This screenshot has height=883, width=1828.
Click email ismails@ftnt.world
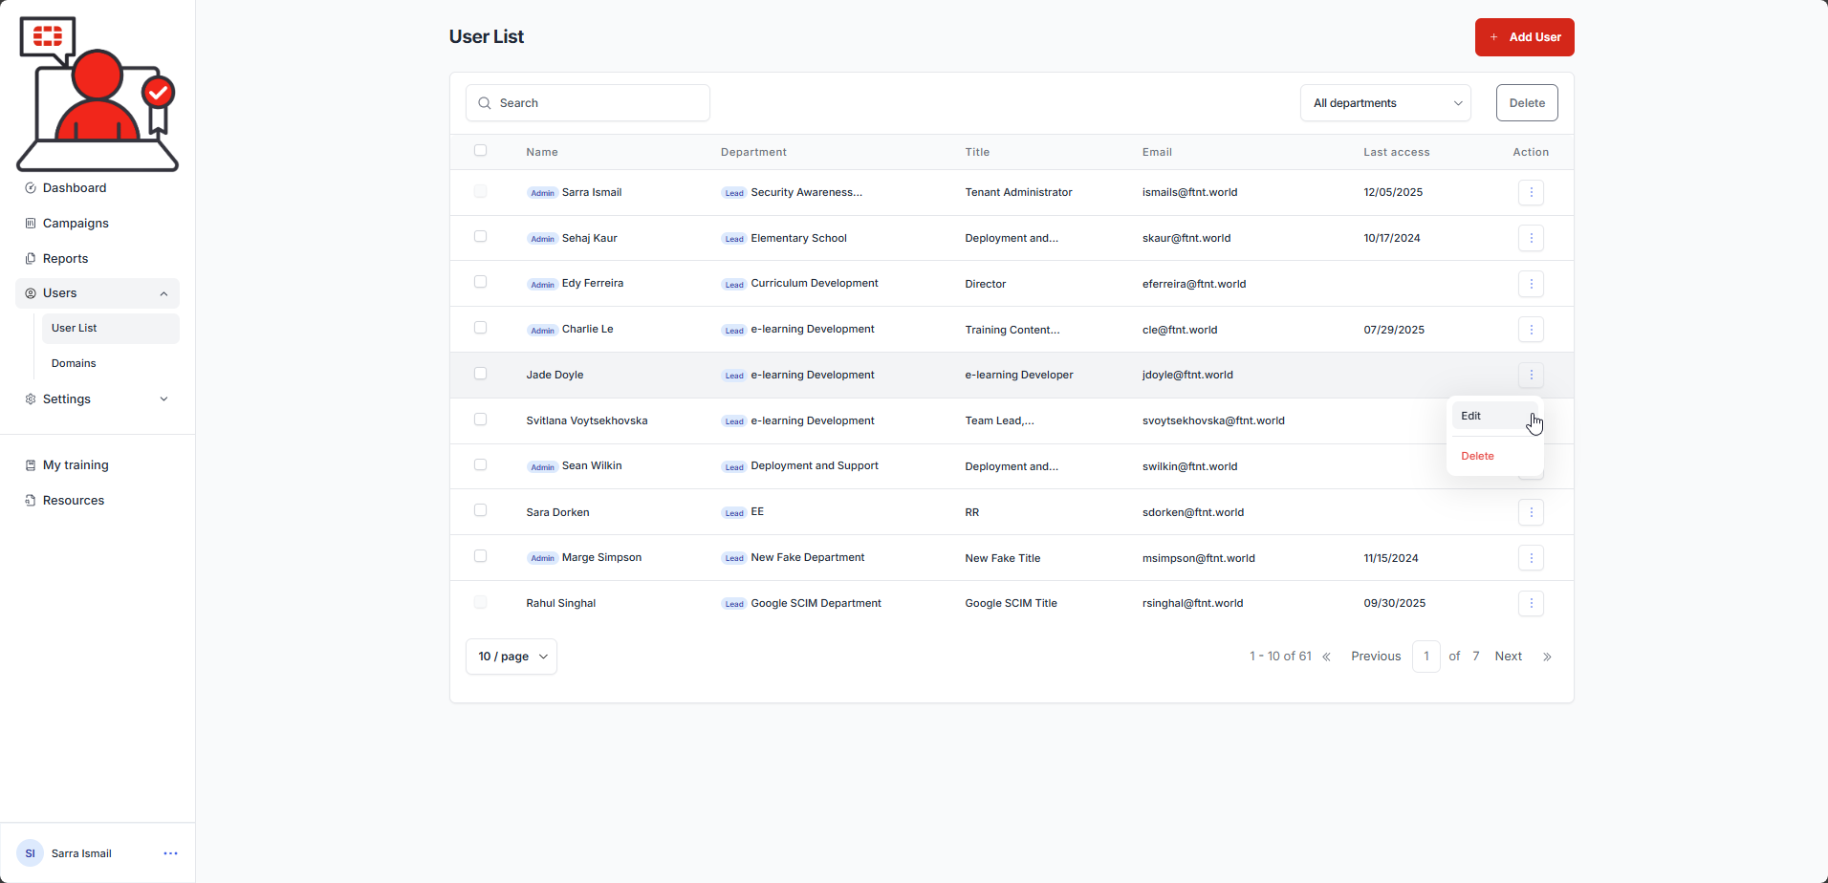[x=1189, y=192]
